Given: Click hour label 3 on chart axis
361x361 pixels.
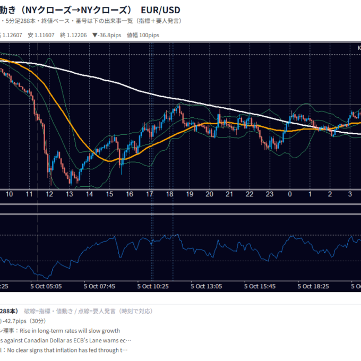Looking at the screenshot, I should click(x=350, y=194).
